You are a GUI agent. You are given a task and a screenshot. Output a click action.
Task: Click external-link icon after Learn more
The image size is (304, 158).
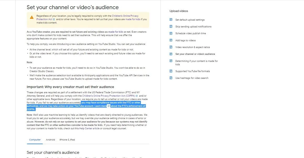[109, 106]
